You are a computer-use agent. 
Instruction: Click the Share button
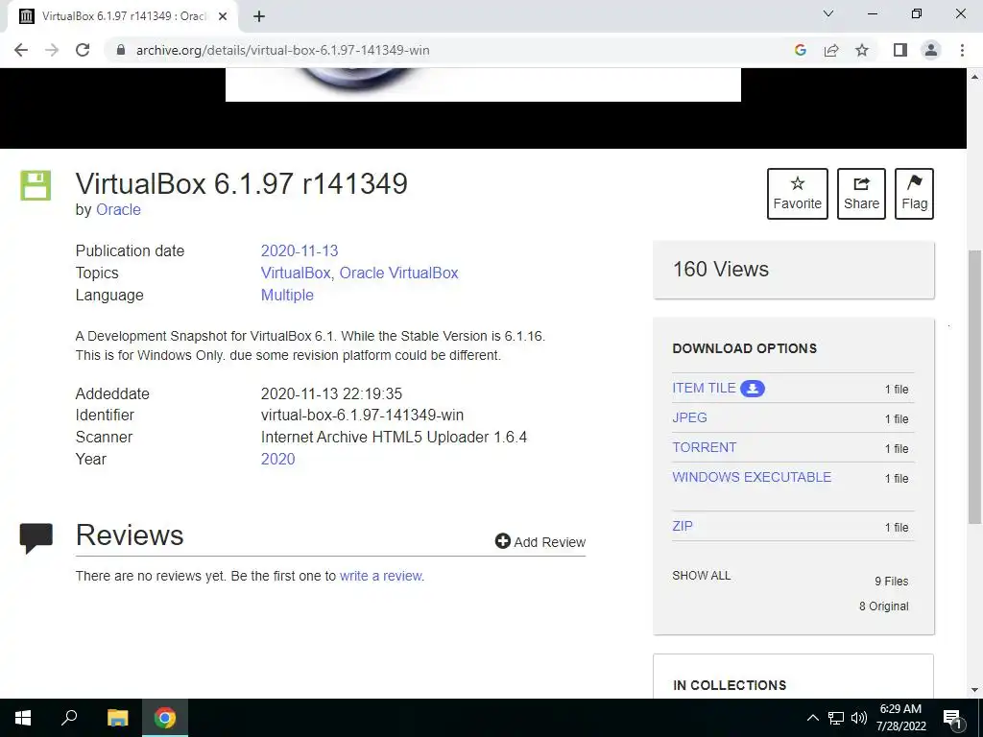tap(861, 194)
